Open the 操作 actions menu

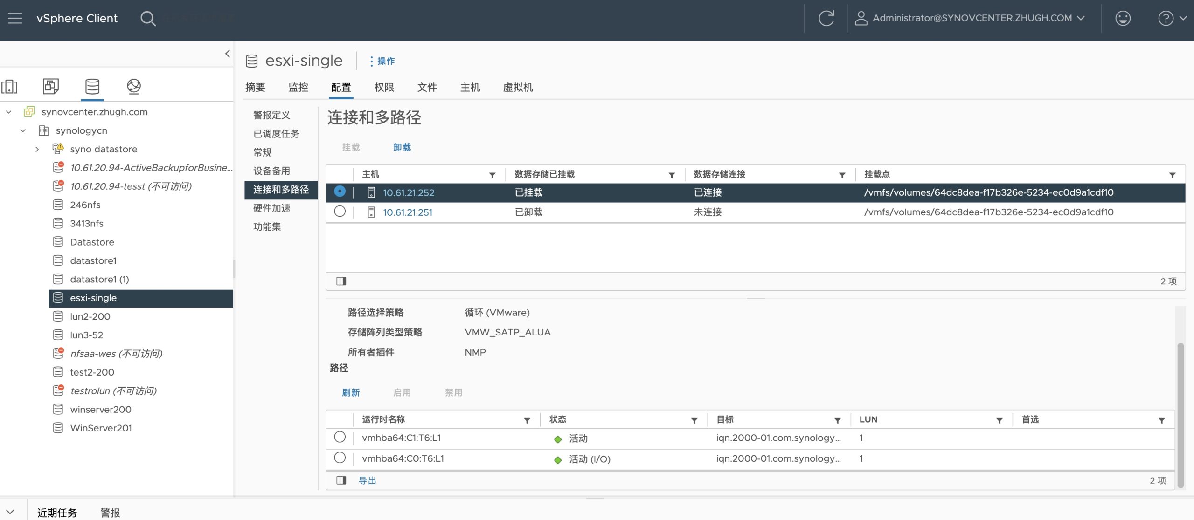click(382, 61)
